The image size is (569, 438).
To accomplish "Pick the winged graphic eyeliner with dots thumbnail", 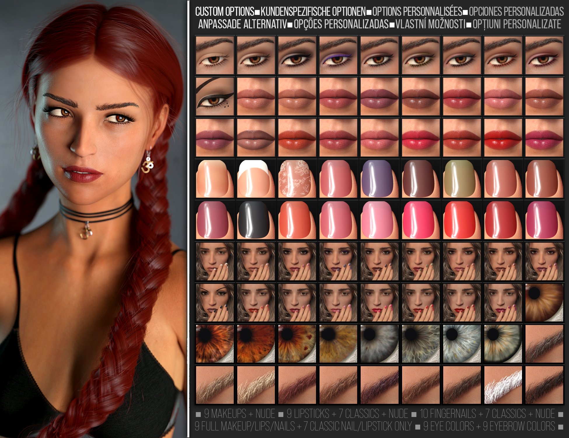I will click(x=215, y=96).
